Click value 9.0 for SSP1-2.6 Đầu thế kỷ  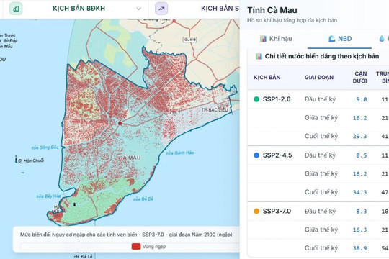click(x=362, y=99)
